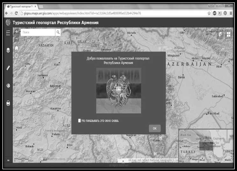Image resolution: width=237 pixels, height=171 pixels.
Task: Click the browser forward arrow
Action: click(x=11, y=13)
